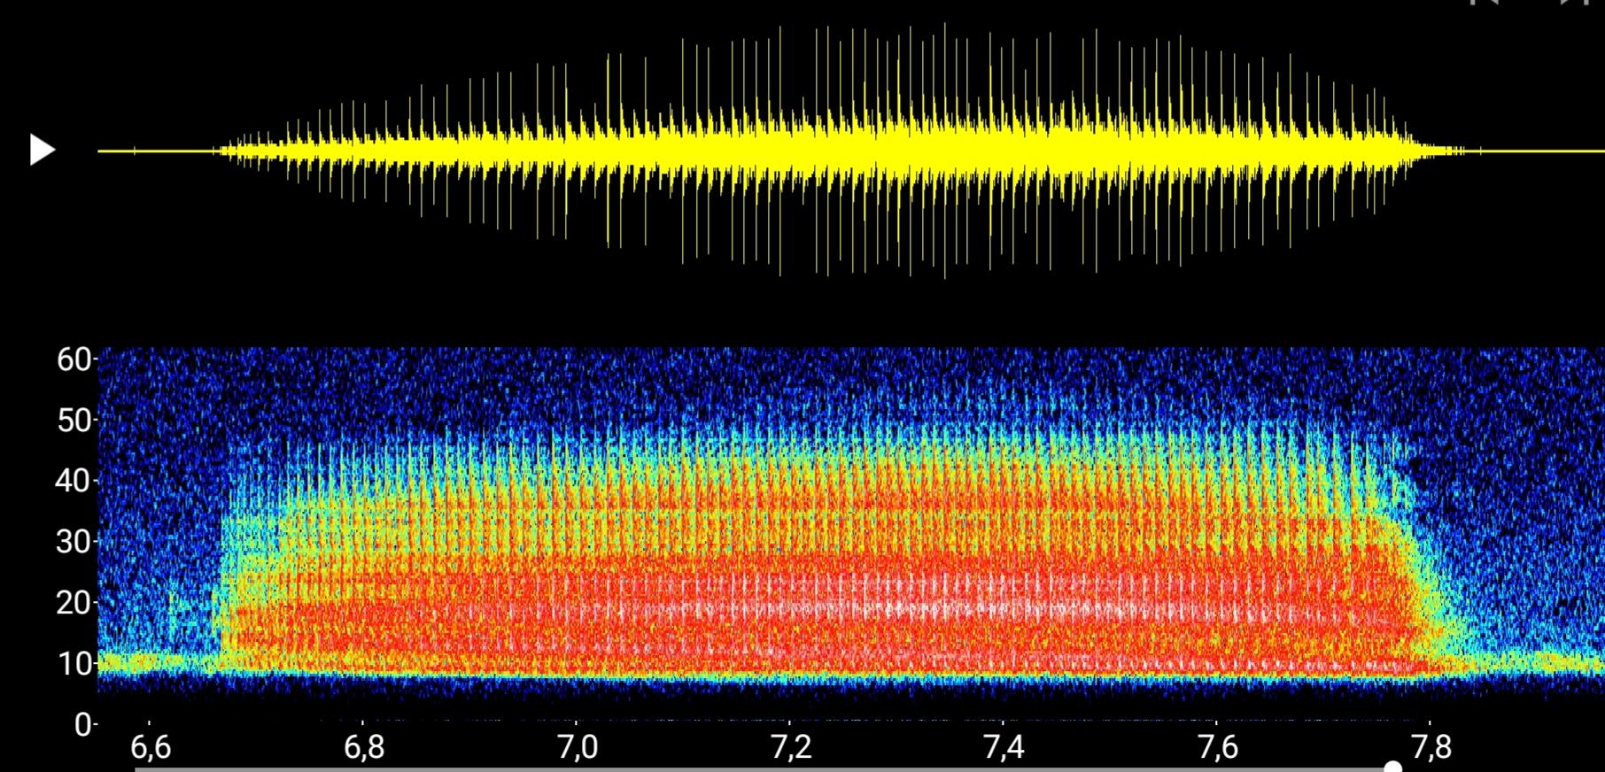1605x772 pixels.
Task: Click the 7,0 time axis label
Action: (578, 747)
